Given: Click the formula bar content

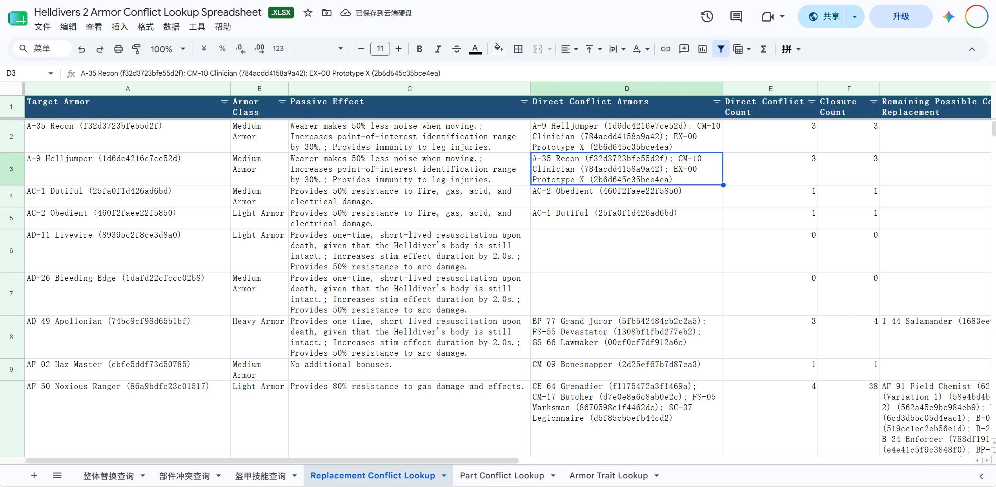Looking at the screenshot, I should coord(260,73).
